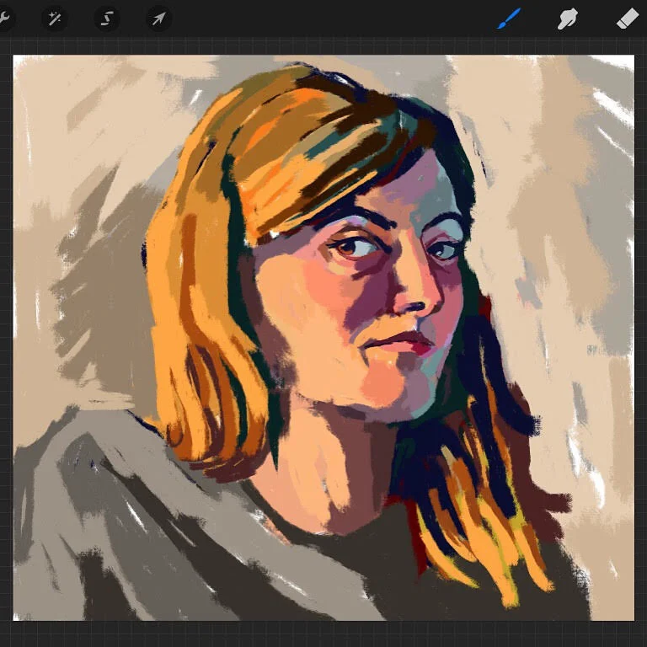Open the Adjustments magic wand menu
This screenshot has width=647, height=647.
tap(55, 19)
